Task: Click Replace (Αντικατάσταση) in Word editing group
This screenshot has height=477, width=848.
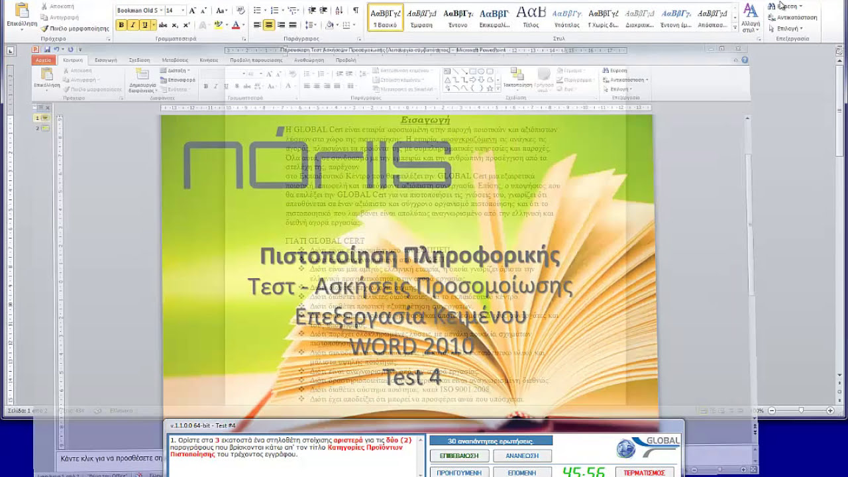Action: (792, 18)
